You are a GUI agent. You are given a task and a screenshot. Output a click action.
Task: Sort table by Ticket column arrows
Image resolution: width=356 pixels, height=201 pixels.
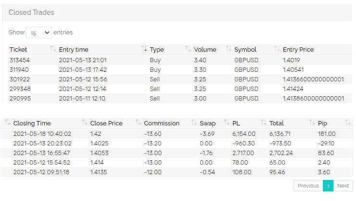coord(53,49)
